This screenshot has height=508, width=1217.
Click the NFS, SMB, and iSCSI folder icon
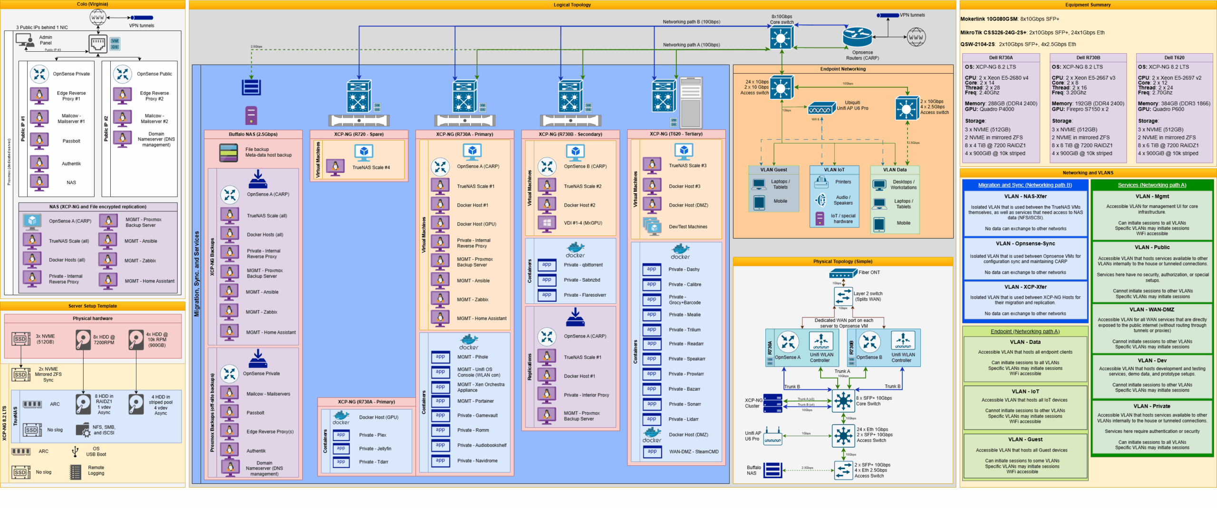(83, 430)
